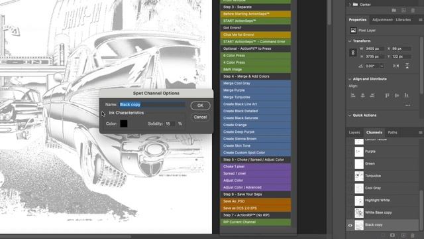Show the Cool Gray channel visibility
Image resolution: width=424 pixels, height=239 pixels.
350,188
